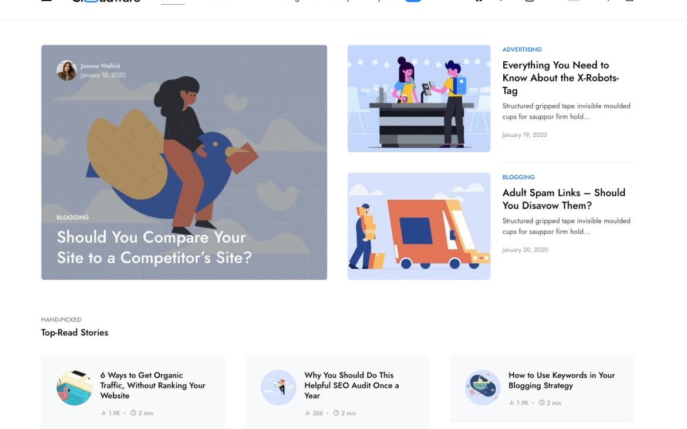
Task: Open 'Why You Should Do This Helpful SEO Audit'
Action: pyautogui.click(x=351, y=386)
